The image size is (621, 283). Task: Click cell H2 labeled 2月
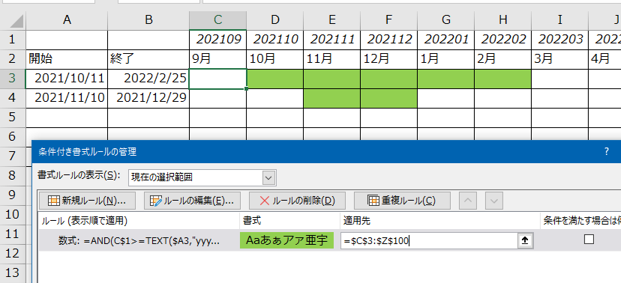point(503,59)
